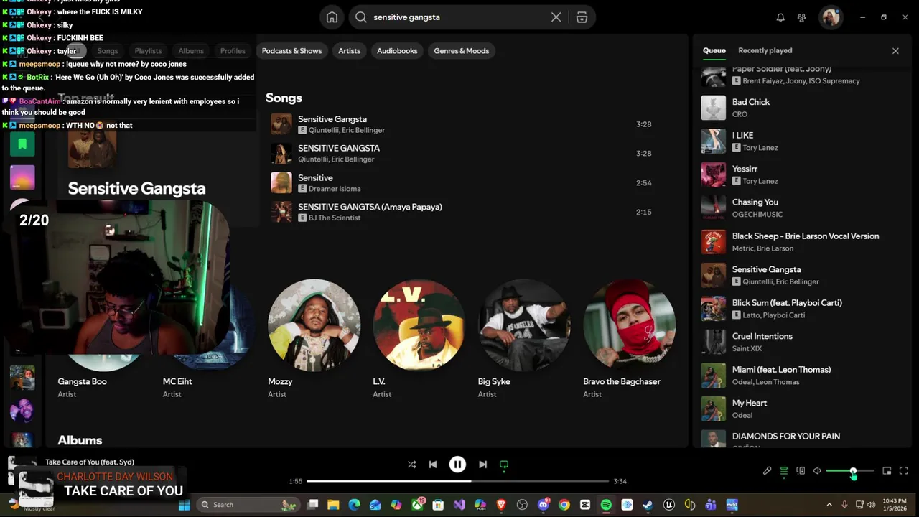Filter results by Genres & Moods

click(461, 51)
